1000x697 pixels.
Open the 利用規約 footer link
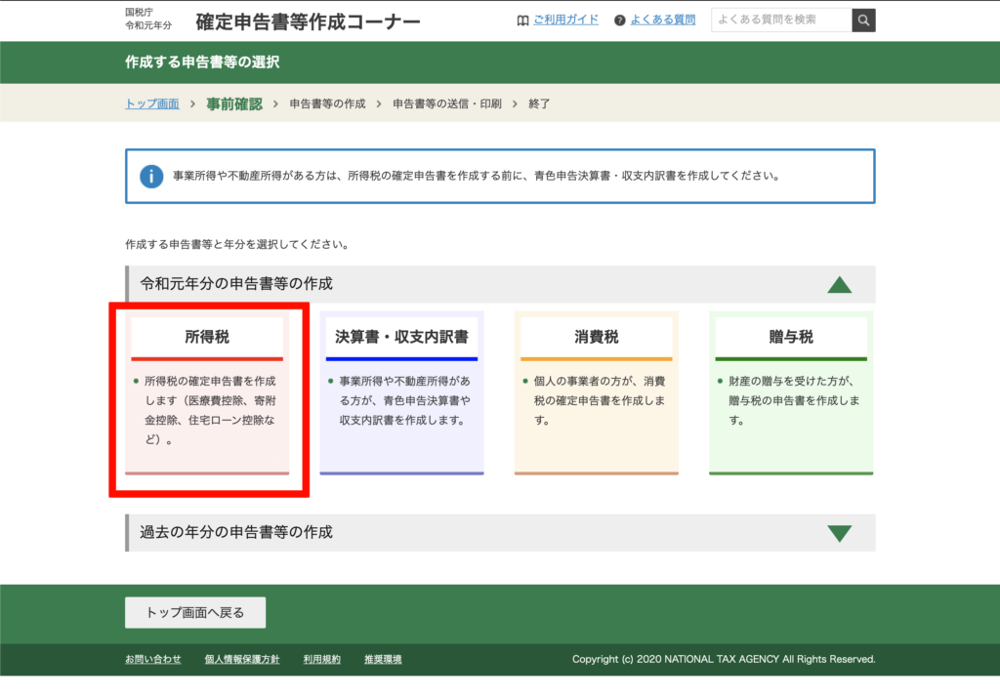(x=321, y=660)
